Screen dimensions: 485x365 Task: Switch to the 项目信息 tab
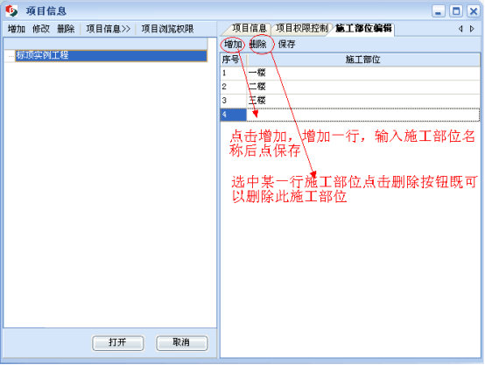[250, 29]
